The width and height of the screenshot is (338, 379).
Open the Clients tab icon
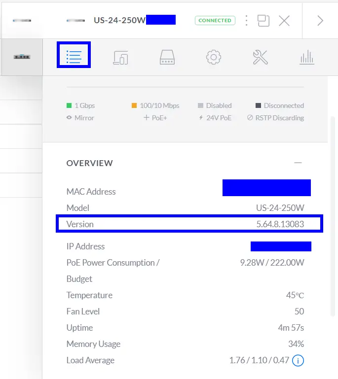[120, 57]
